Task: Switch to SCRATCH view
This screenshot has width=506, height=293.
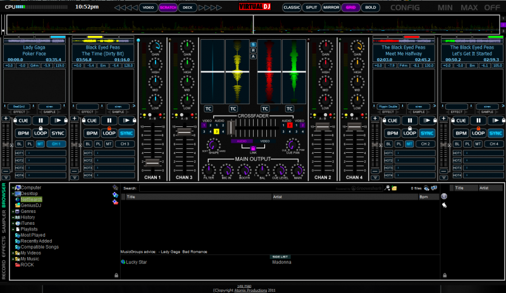Action: coord(168,8)
